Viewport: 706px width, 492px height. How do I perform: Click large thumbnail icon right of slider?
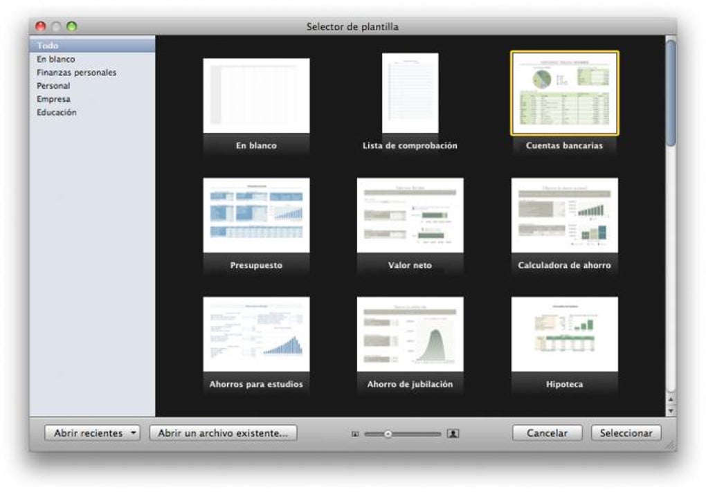(x=453, y=433)
